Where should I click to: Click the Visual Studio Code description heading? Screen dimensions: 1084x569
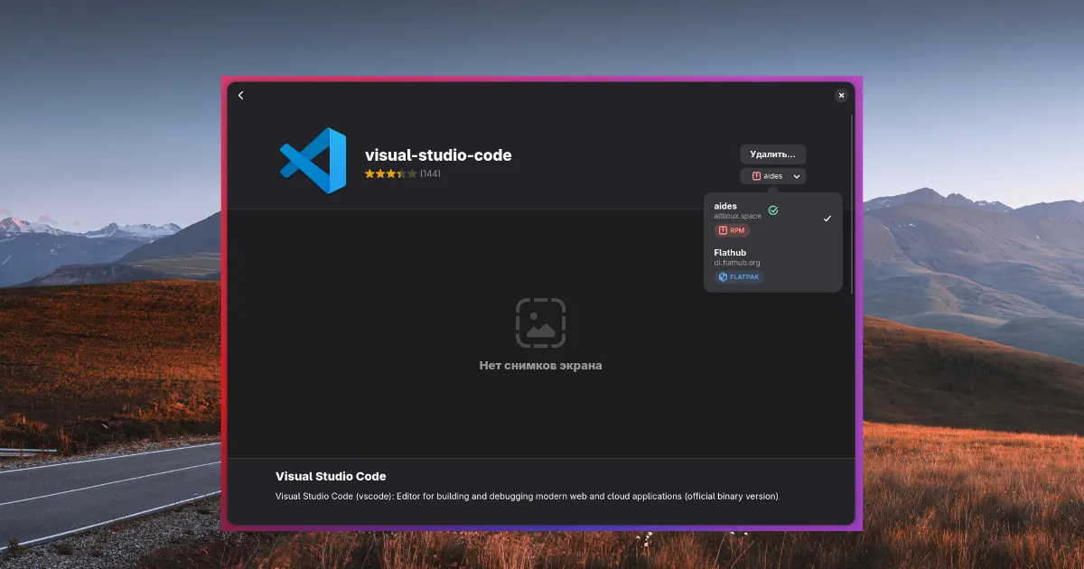331,476
